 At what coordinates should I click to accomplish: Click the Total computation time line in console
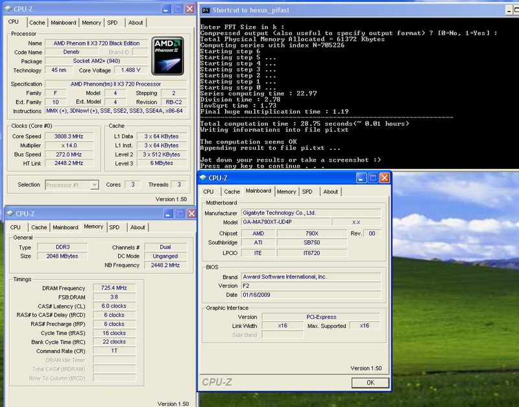304,123
